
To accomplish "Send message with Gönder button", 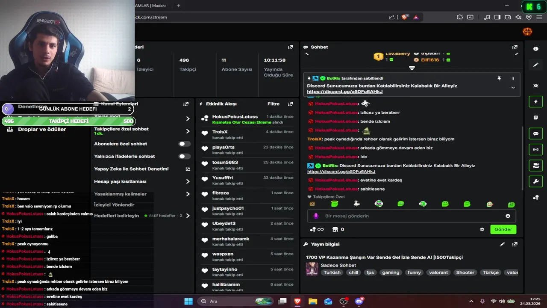I will [503, 229].
